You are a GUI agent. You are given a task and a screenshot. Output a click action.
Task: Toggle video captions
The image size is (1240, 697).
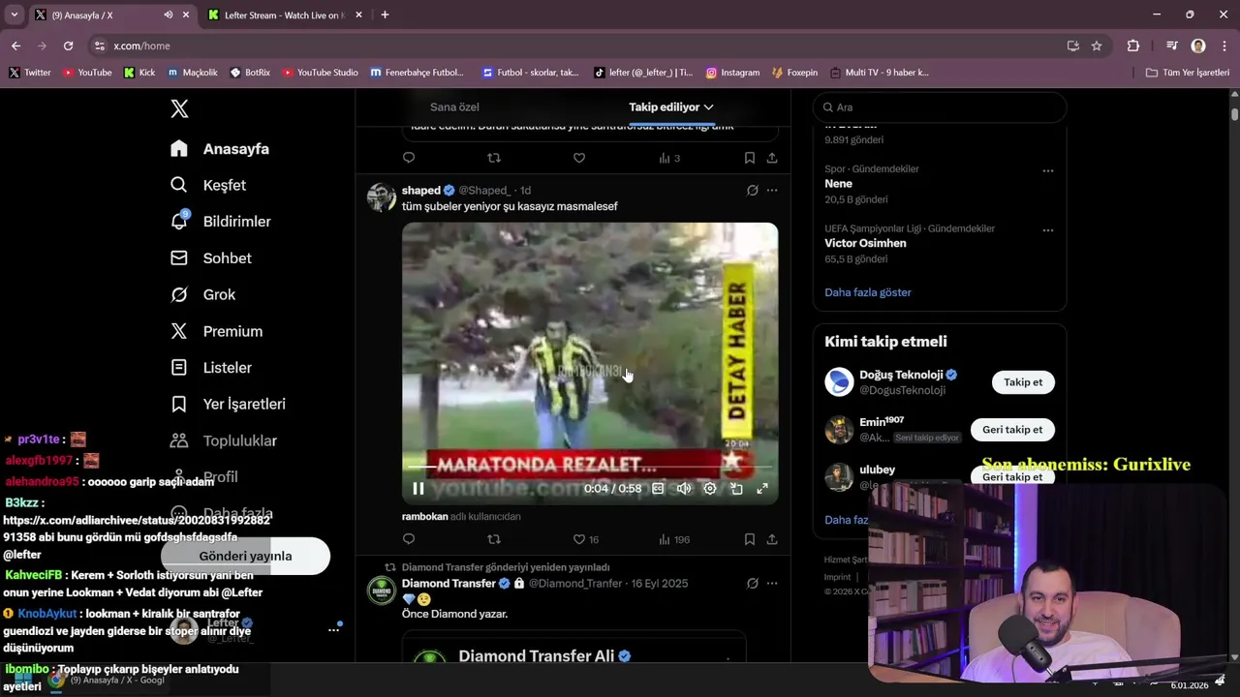tap(658, 489)
